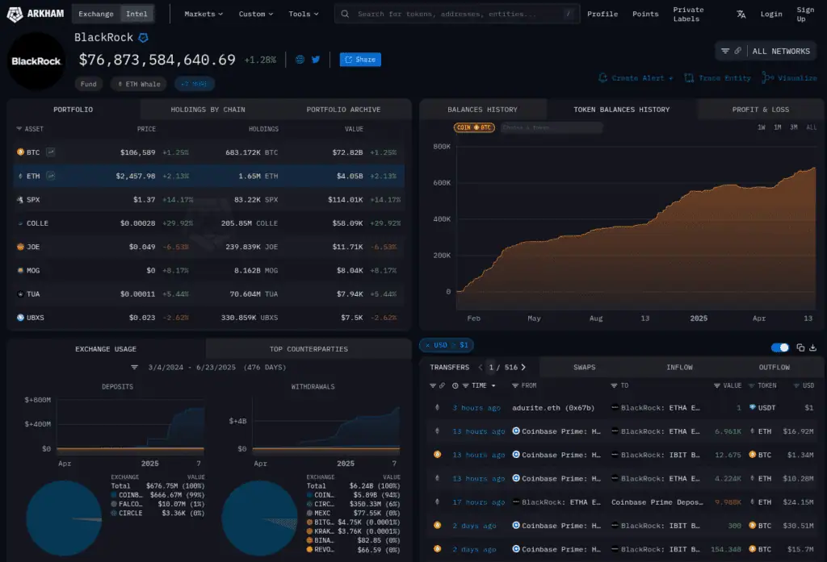
Task: Toggle the switch above transfers table
Action: pos(779,348)
